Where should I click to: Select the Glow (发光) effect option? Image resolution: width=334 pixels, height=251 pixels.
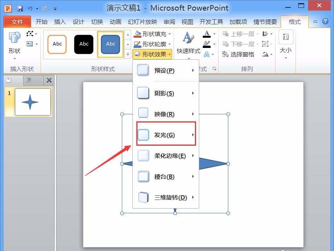pyautogui.click(x=165, y=135)
